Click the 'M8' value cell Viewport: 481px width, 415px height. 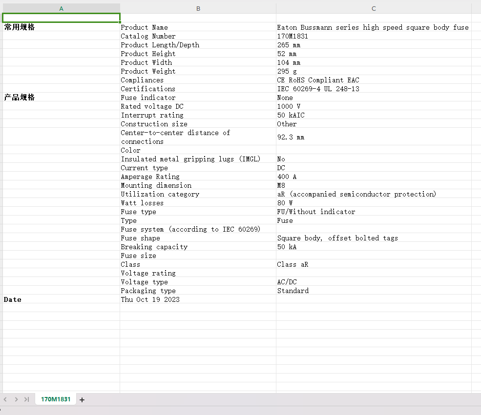[x=374, y=185]
